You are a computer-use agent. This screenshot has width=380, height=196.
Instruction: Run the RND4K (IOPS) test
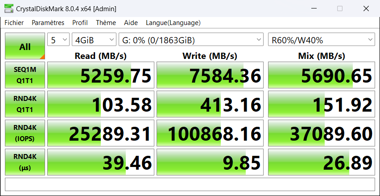point(25,133)
